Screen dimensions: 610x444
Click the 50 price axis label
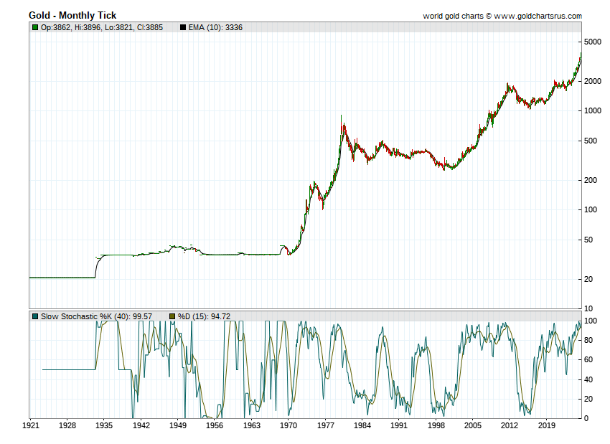click(x=588, y=240)
